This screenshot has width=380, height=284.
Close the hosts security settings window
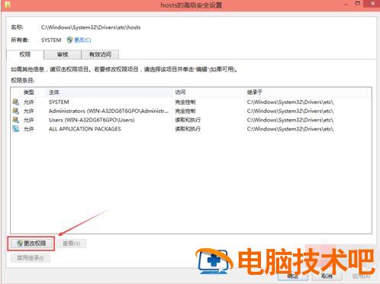point(372,4)
